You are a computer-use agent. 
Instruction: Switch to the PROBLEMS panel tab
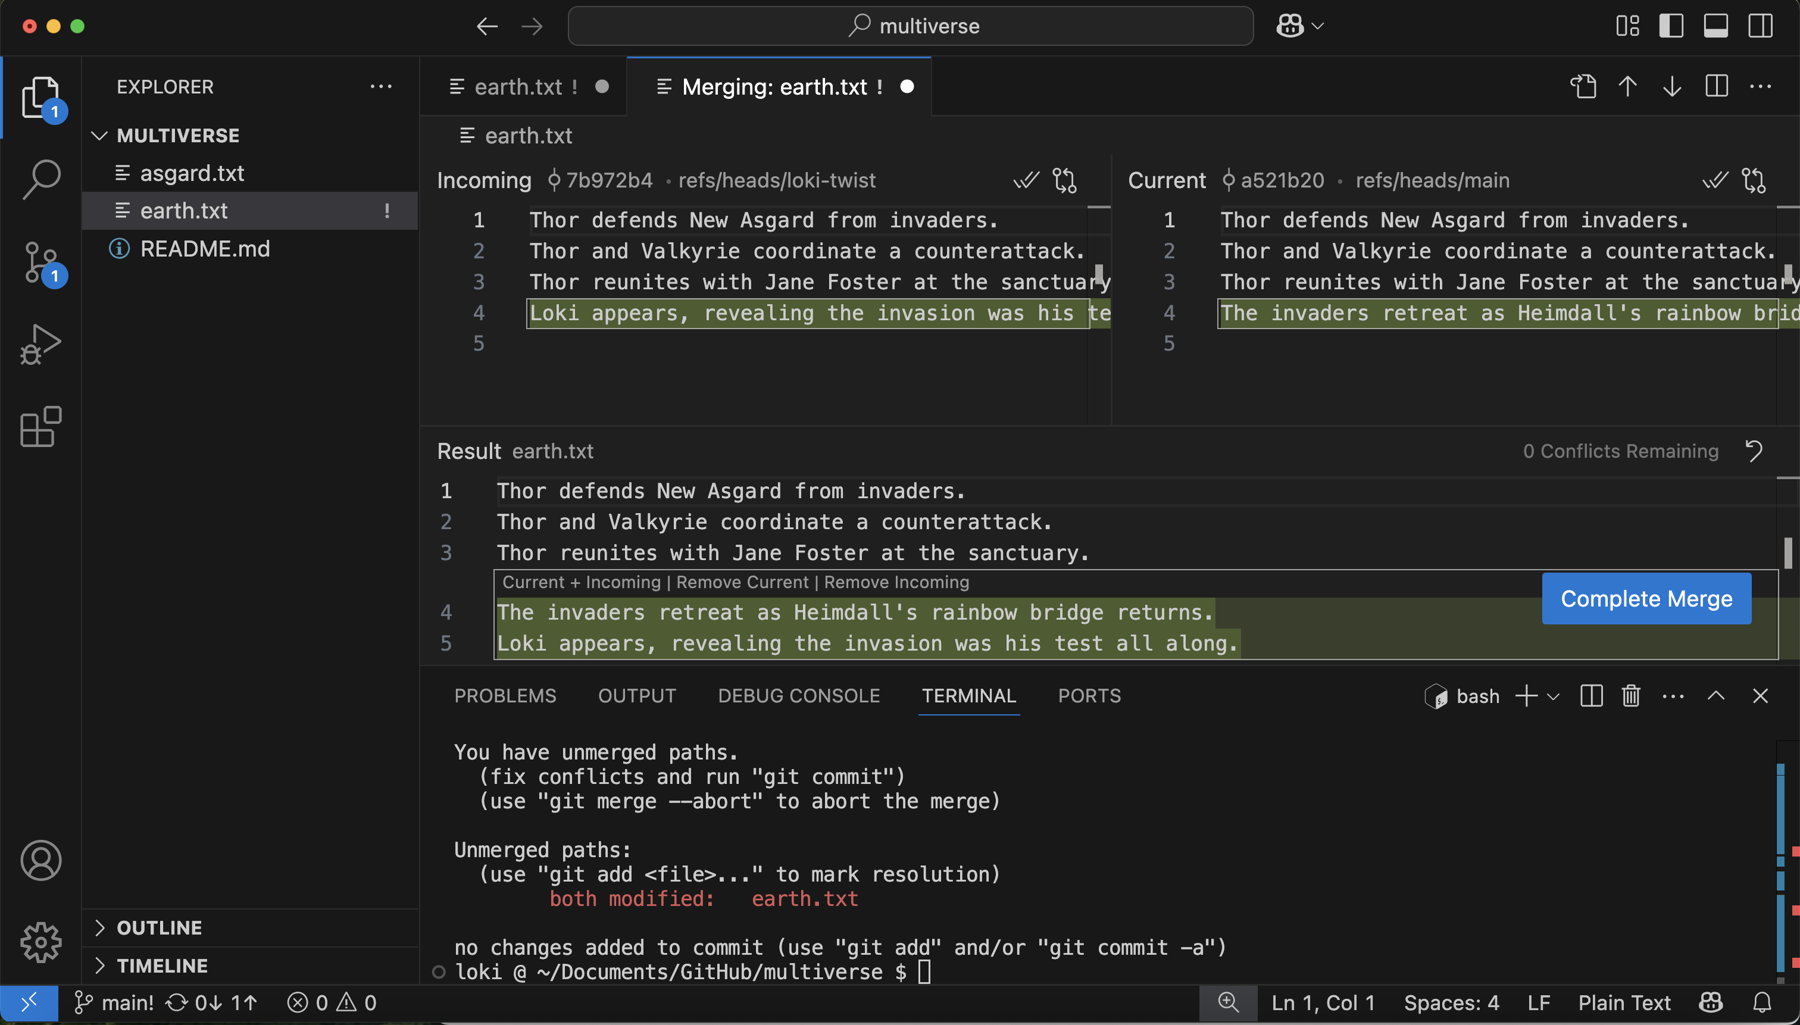(x=505, y=696)
